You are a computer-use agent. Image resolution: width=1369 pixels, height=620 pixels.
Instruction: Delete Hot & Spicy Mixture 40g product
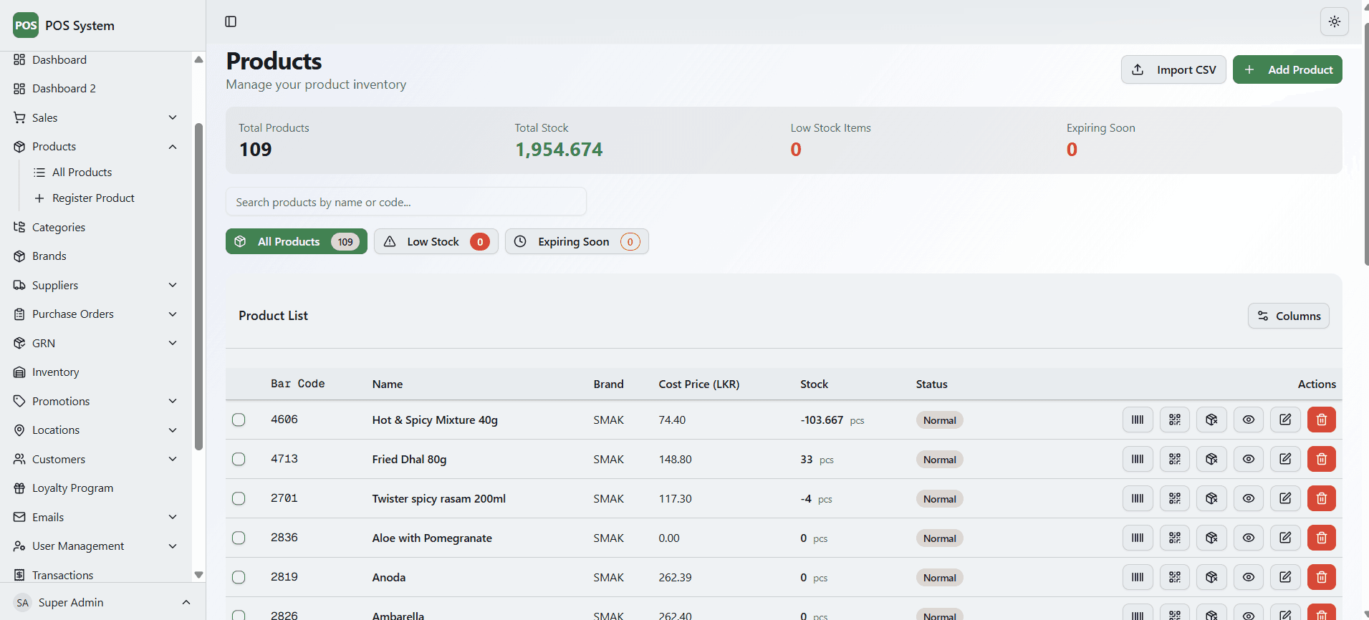(x=1322, y=420)
